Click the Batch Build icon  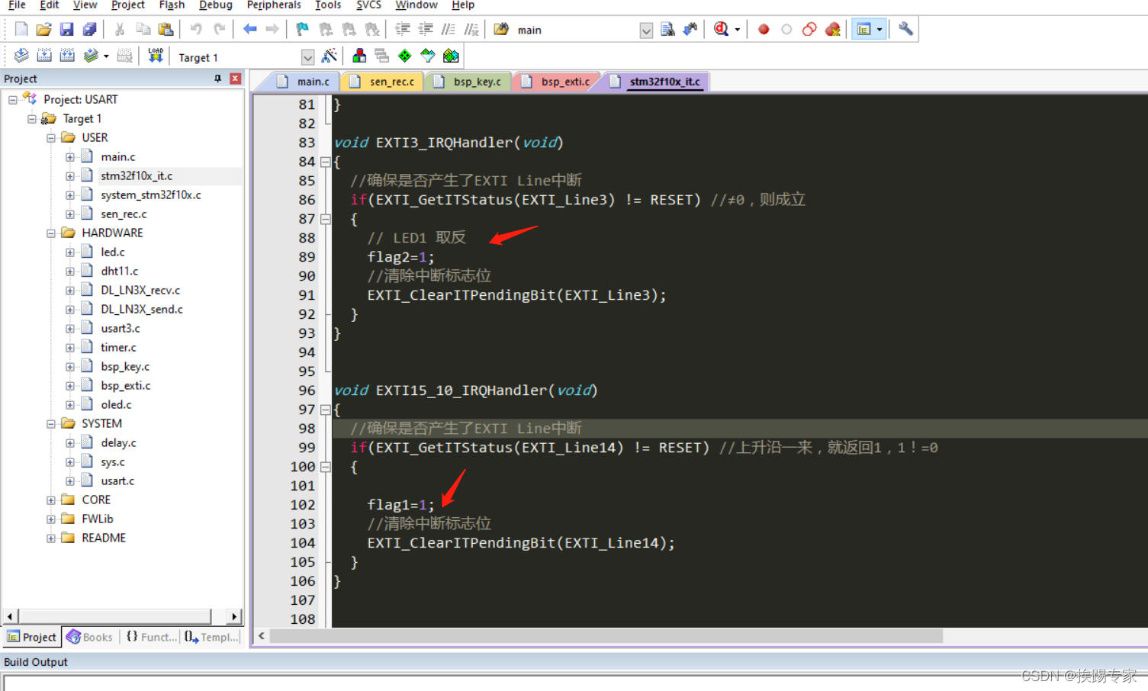[91, 56]
